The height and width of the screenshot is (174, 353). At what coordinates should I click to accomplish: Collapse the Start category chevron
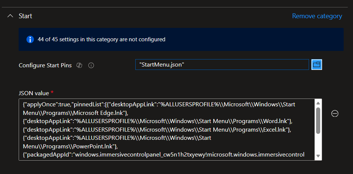pyautogui.click(x=10, y=16)
